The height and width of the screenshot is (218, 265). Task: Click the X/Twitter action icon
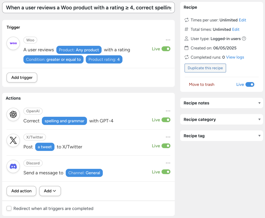[x=13, y=140]
